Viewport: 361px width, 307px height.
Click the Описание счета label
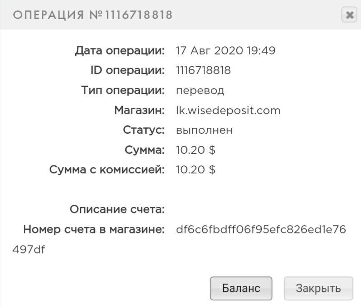click(x=117, y=210)
